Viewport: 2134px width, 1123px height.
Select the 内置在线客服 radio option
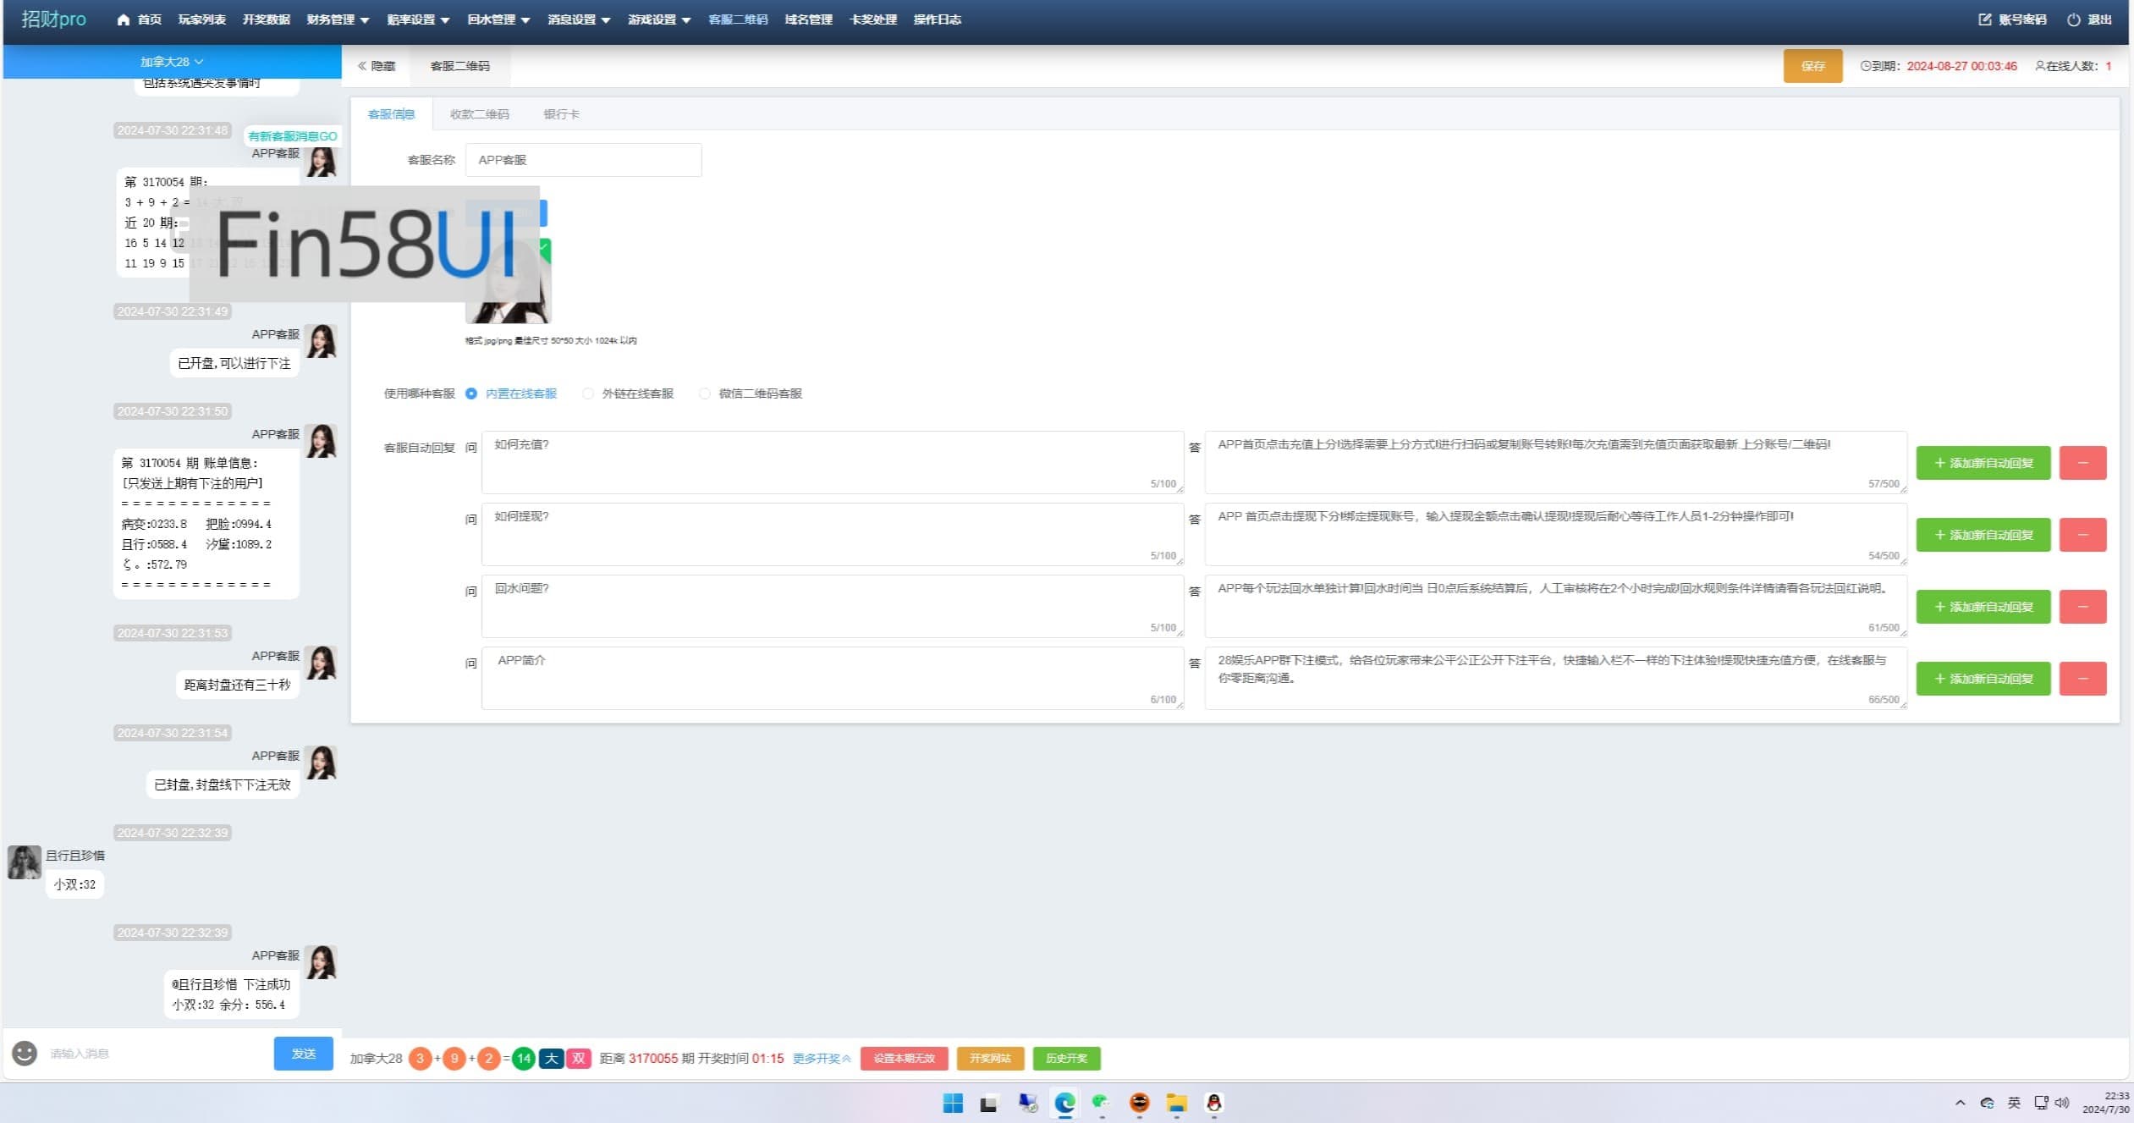pyautogui.click(x=471, y=394)
